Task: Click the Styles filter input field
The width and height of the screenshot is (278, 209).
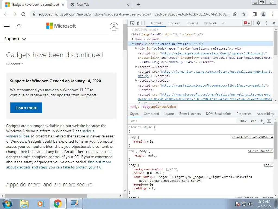Action: pyautogui.click(x=183, y=121)
